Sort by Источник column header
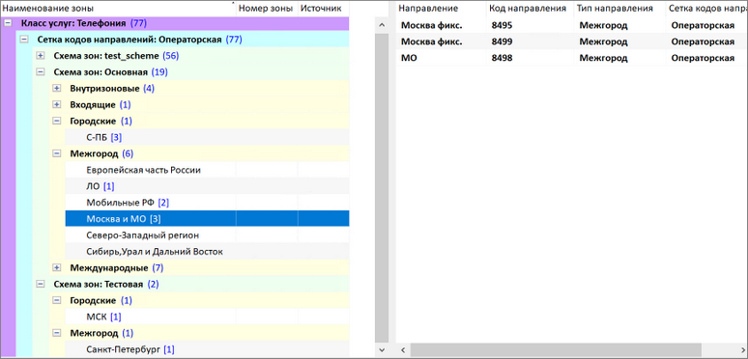This screenshot has height=359, width=748. point(324,8)
